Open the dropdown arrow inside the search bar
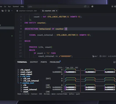The width and height of the screenshot is (116, 104). point(88,6)
